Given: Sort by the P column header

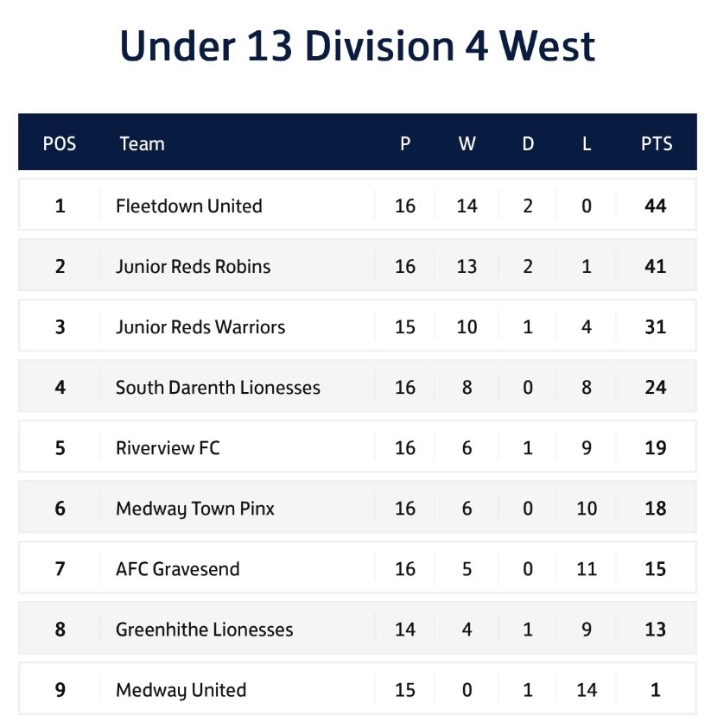Looking at the screenshot, I should coord(405,143).
